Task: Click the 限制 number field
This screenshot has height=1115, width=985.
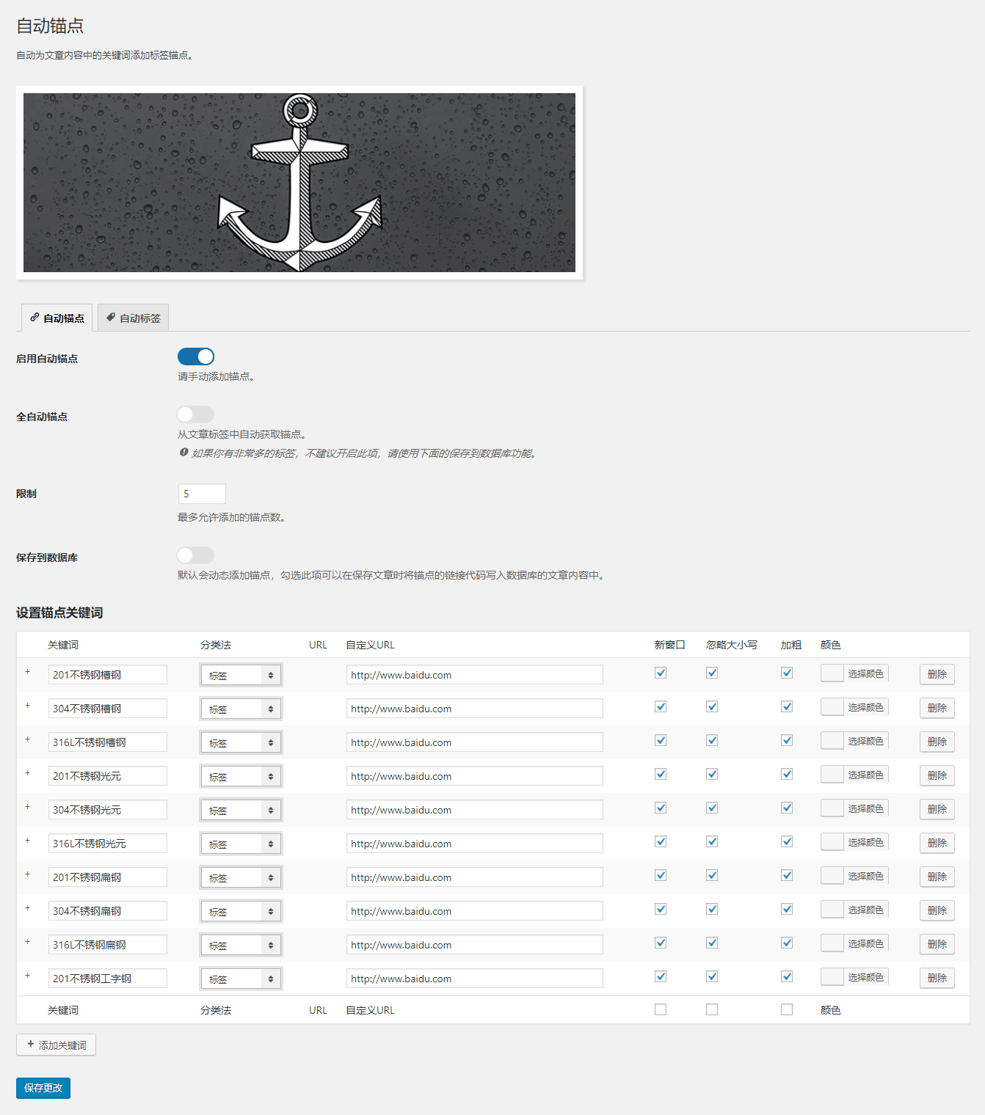Action: (202, 494)
